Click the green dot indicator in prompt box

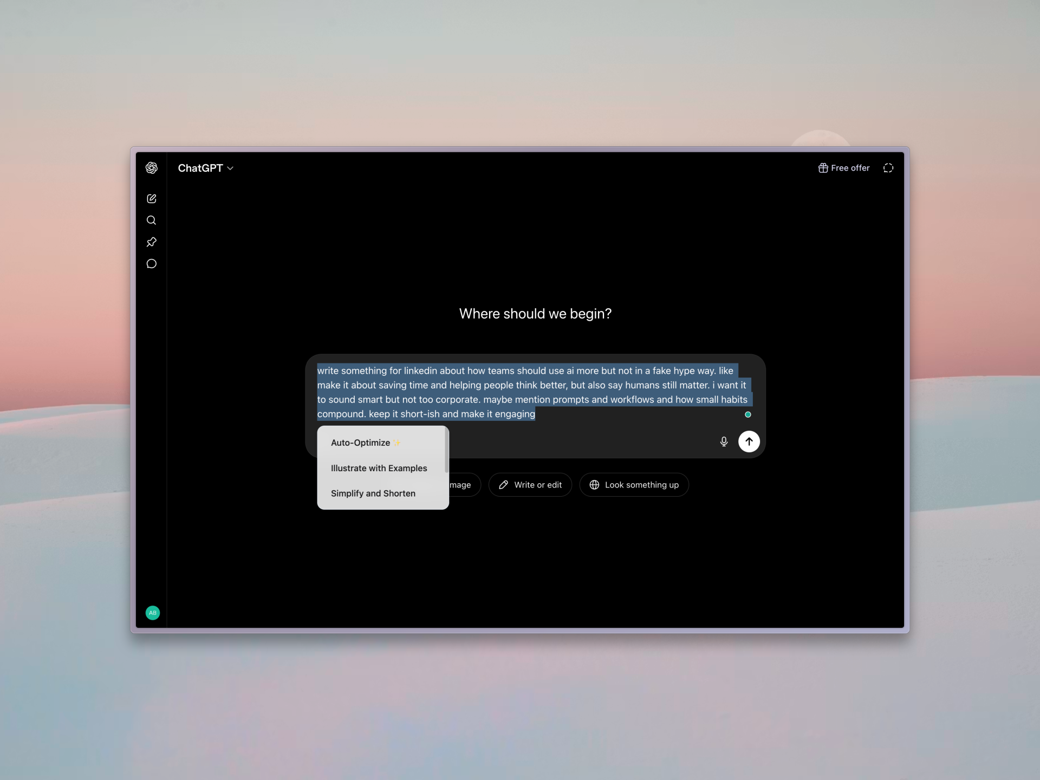click(x=748, y=414)
